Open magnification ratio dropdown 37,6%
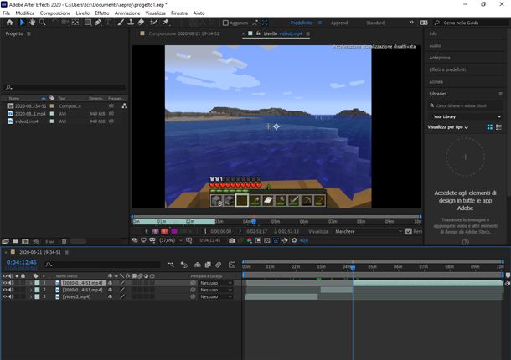This screenshot has height=360, width=511. tap(171, 240)
